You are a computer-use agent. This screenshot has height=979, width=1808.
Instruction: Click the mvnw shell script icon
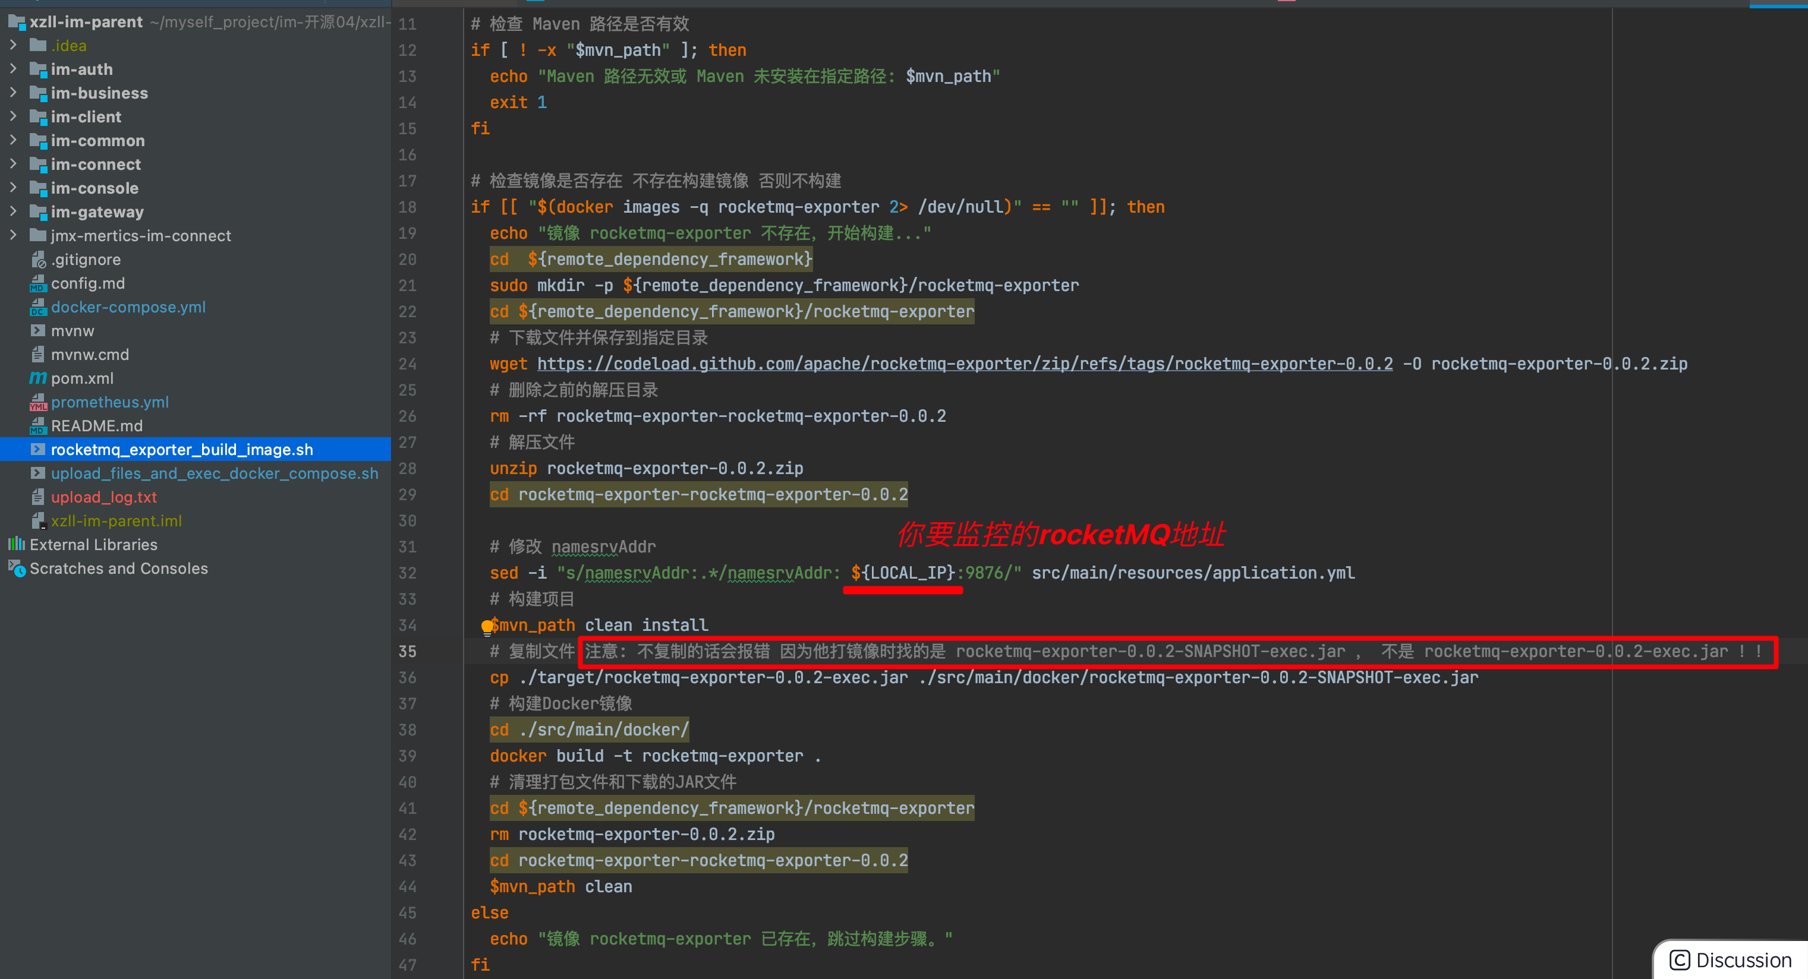pos(38,330)
